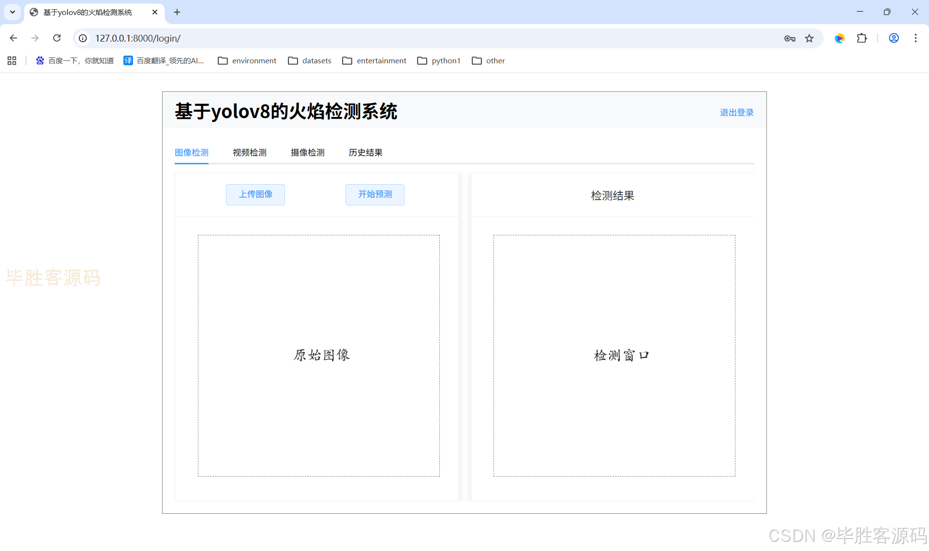Expand the tab search dropdown arrow
The width and height of the screenshot is (929, 551).
coord(13,12)
